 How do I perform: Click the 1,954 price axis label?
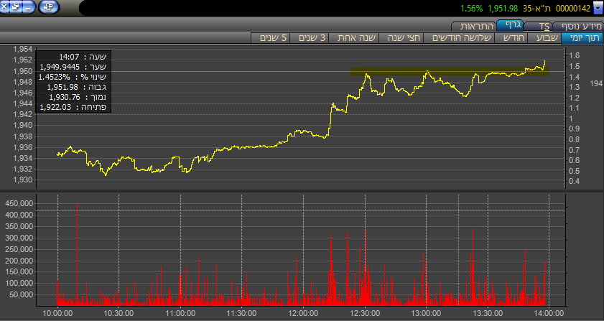22,50
